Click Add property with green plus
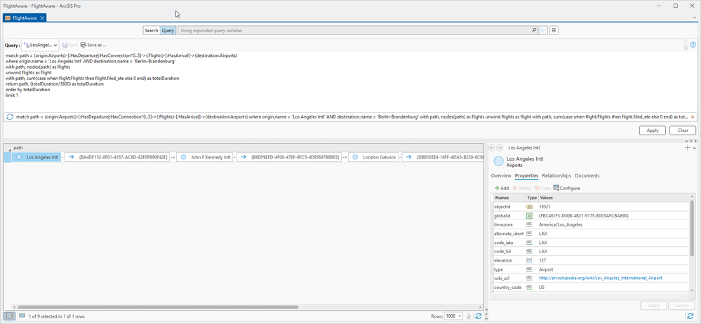 [x=502, y=188]
